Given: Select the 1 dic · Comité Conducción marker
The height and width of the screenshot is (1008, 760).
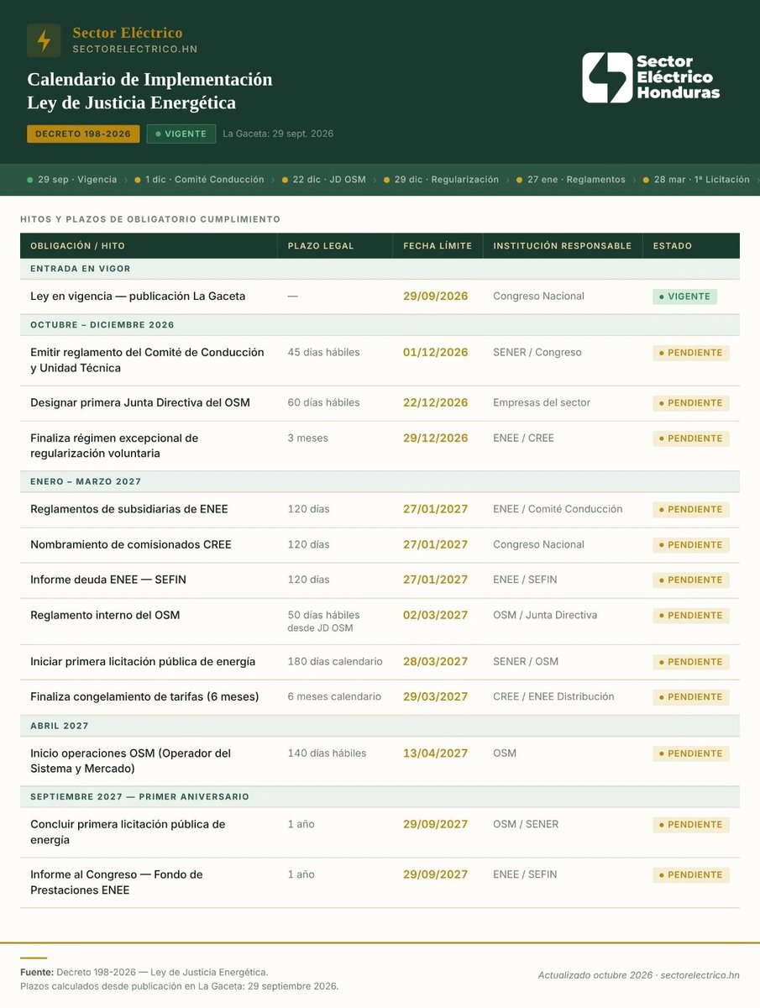Looking at the screenshot, I should (x=199, y=180).
